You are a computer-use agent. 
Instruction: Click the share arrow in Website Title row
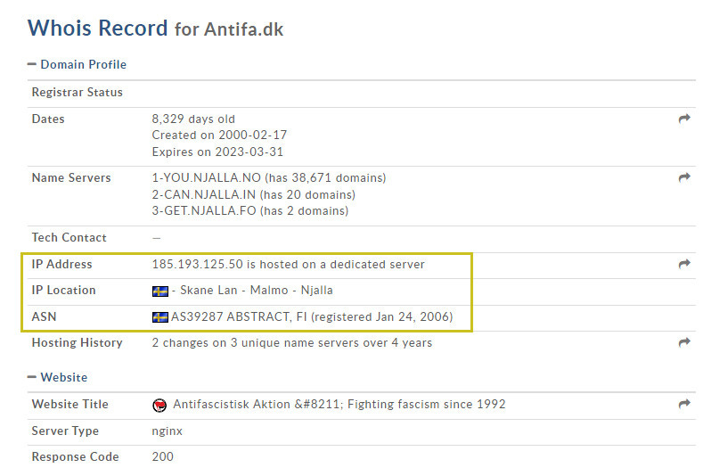[684, 404]
